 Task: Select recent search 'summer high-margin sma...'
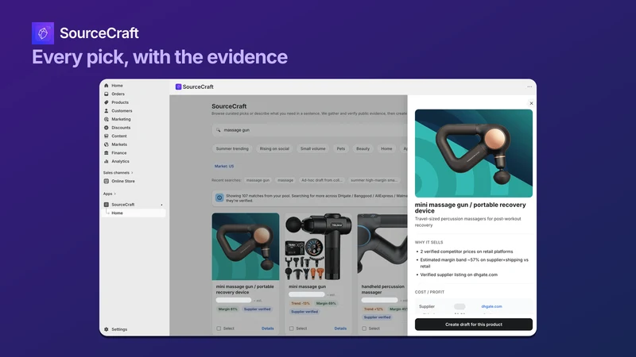point(374,180)
